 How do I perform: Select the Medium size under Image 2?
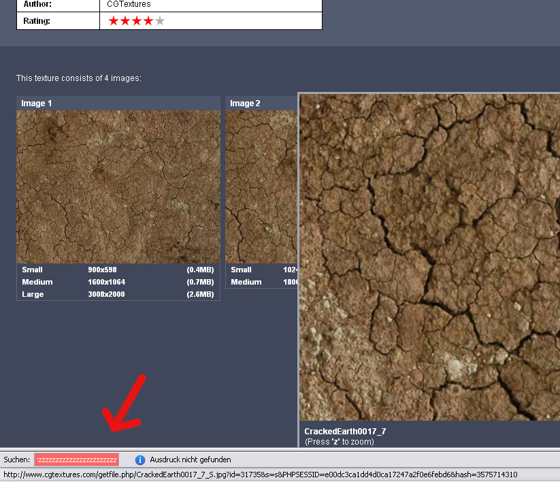[246, 282]
